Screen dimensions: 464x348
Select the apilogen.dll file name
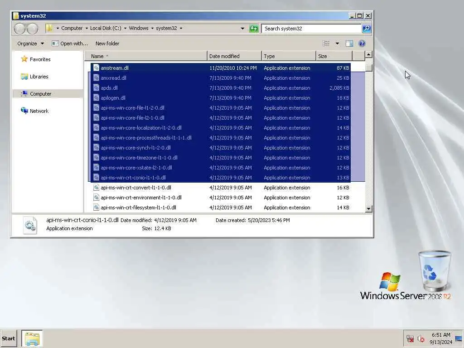point(113,98)
